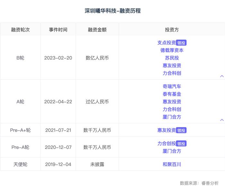Select the 投资方 column header
Image resolution: width=225 pixels, height=195 pixels.
pos(172,30)
